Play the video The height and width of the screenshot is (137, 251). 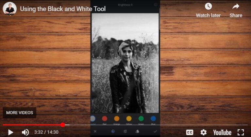(10, 132)
